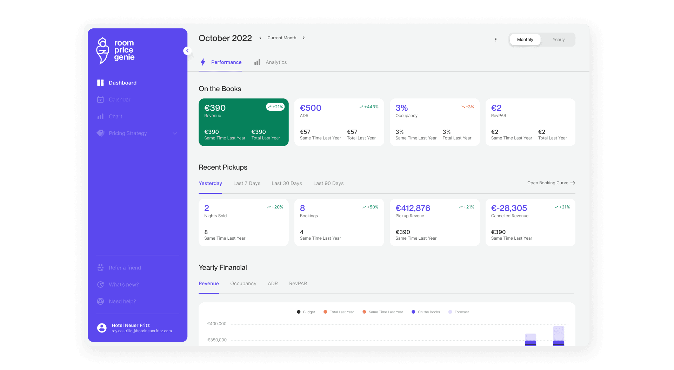Click the Need help lifebuoy icon

pos(100,301)
